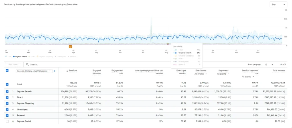Click the Organic Search data point on chart
The image size is (292, 128).
[x=168, y=38]
